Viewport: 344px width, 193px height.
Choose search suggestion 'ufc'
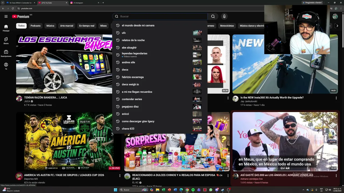[160, 33]
